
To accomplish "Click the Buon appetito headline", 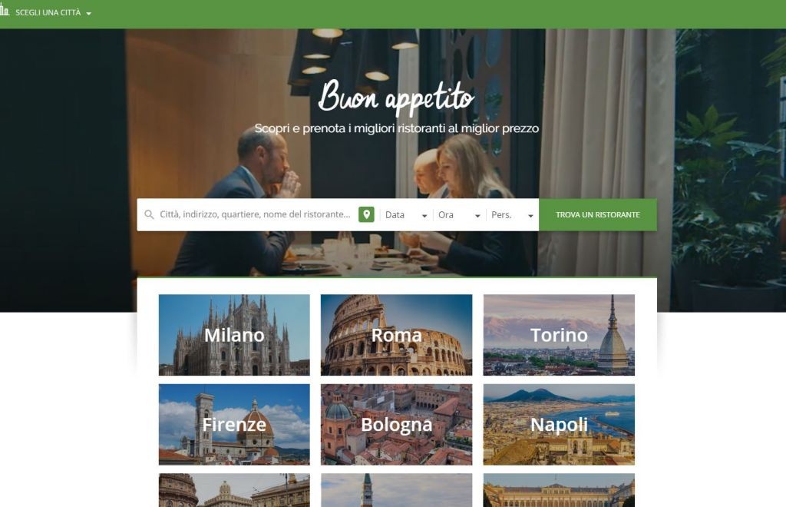I will pos(396,96).
